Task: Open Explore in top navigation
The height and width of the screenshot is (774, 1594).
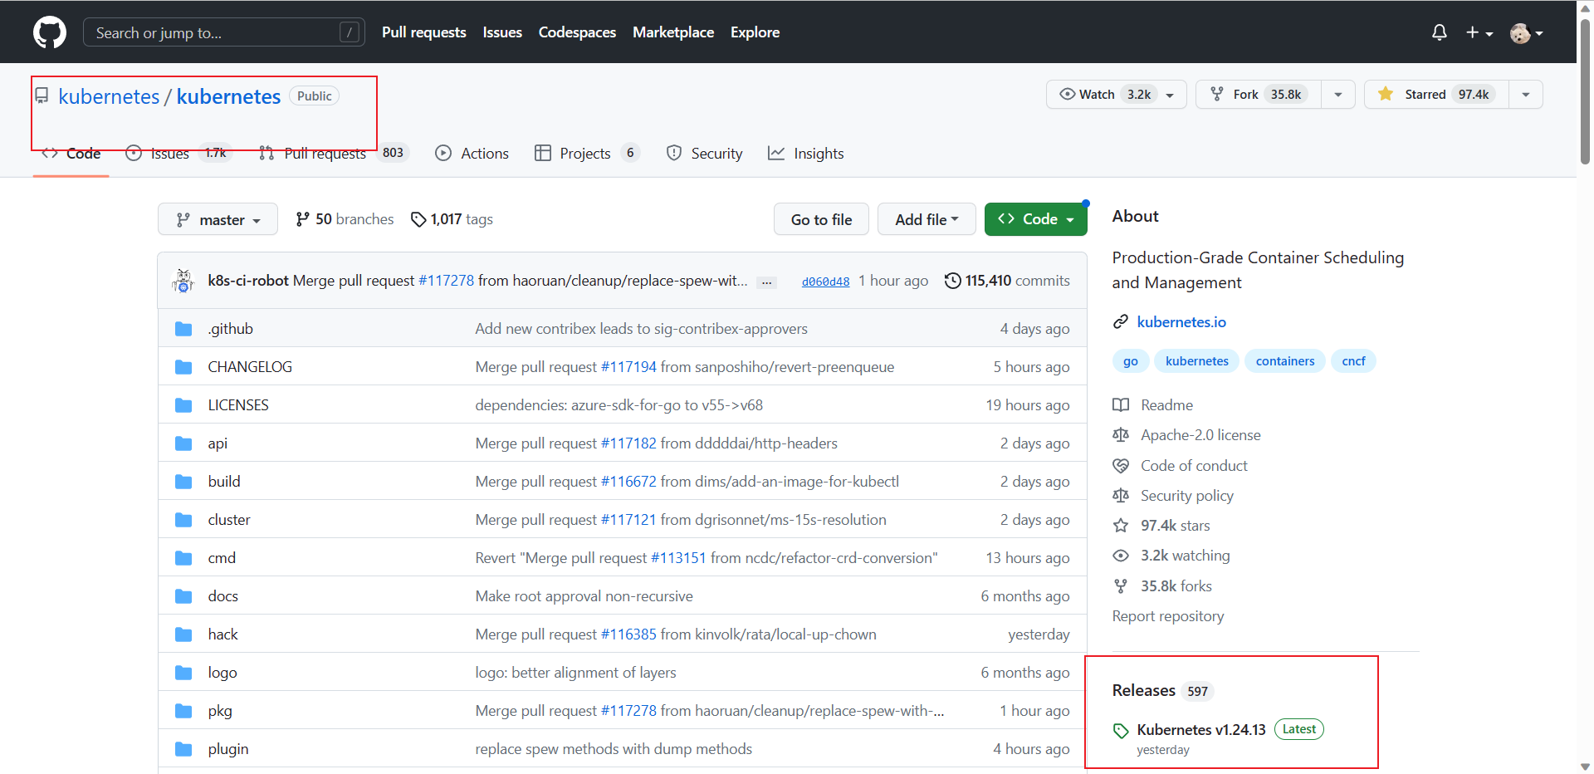Action: pyautogui.click(x=755, y=32)
